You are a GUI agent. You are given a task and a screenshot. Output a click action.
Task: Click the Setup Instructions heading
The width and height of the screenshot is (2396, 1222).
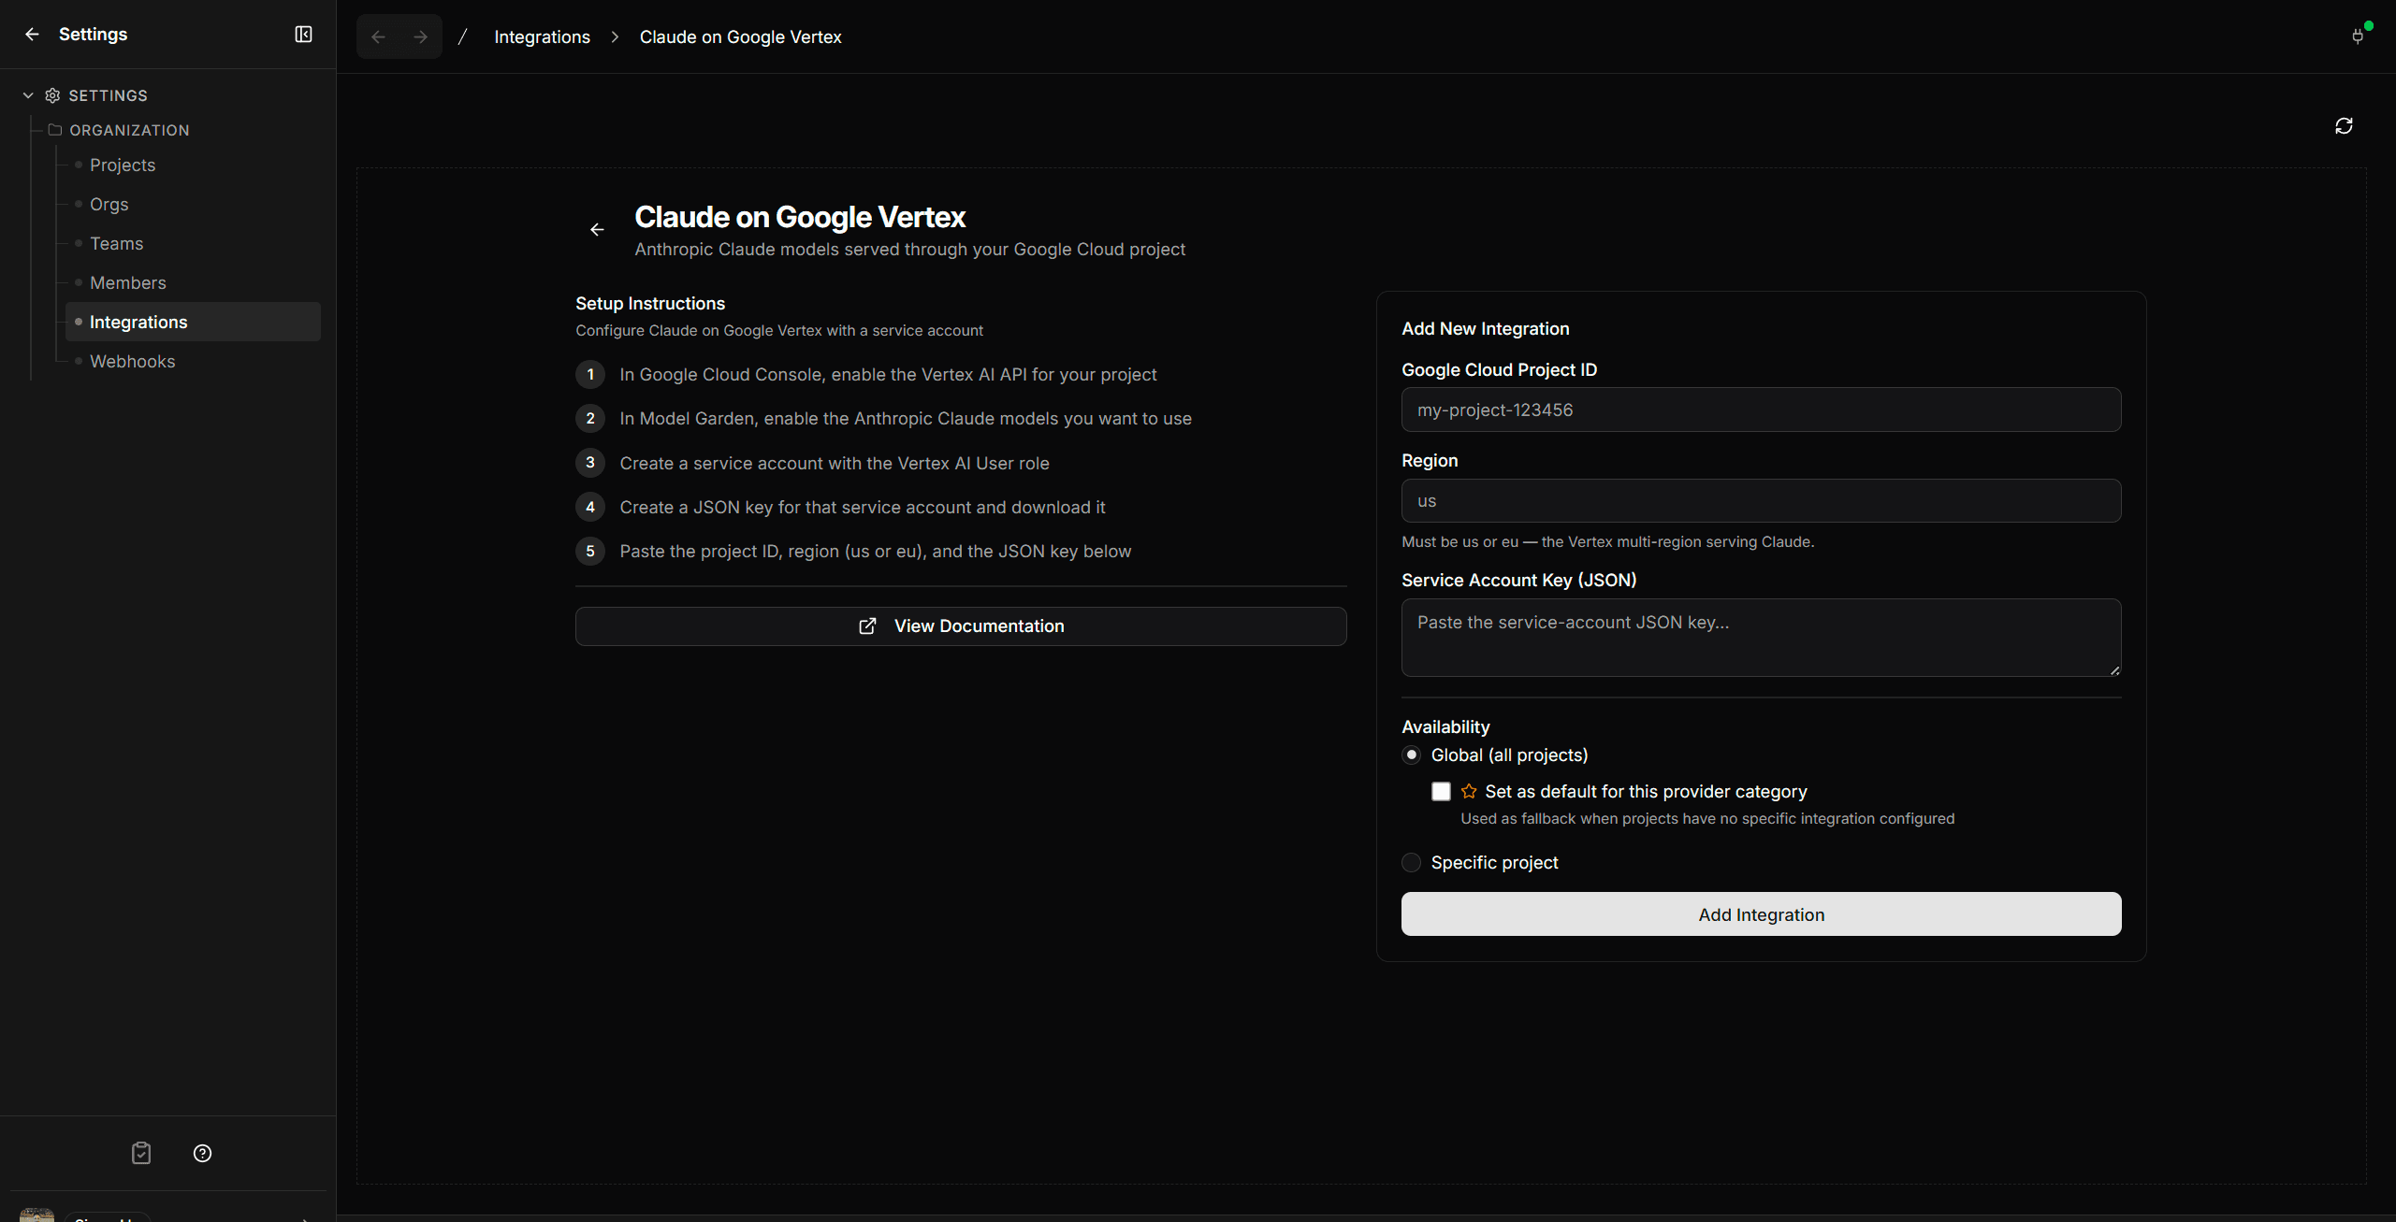650,304
